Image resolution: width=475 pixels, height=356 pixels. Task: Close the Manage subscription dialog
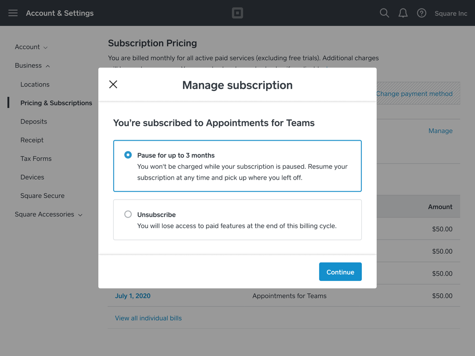(x=113, y=85)
